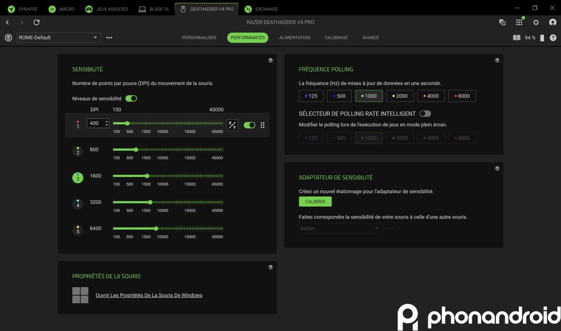This screenshot has width=561, height=331.
Task: Open the Exchange tab
Action: pyautogui.click(x=261, y=9)
